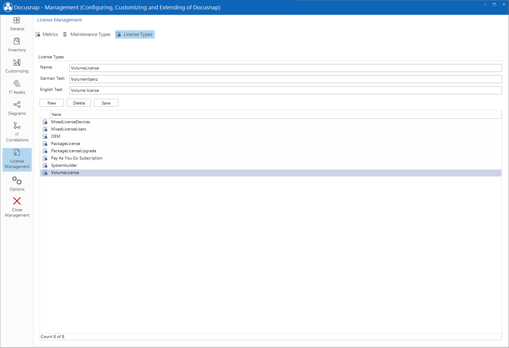Select the MixedLicenseUsers row text
This screenshot has height=348, width=509.
[x=69, y=129]
